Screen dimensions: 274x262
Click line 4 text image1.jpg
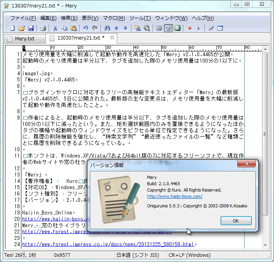coord(36,73)
